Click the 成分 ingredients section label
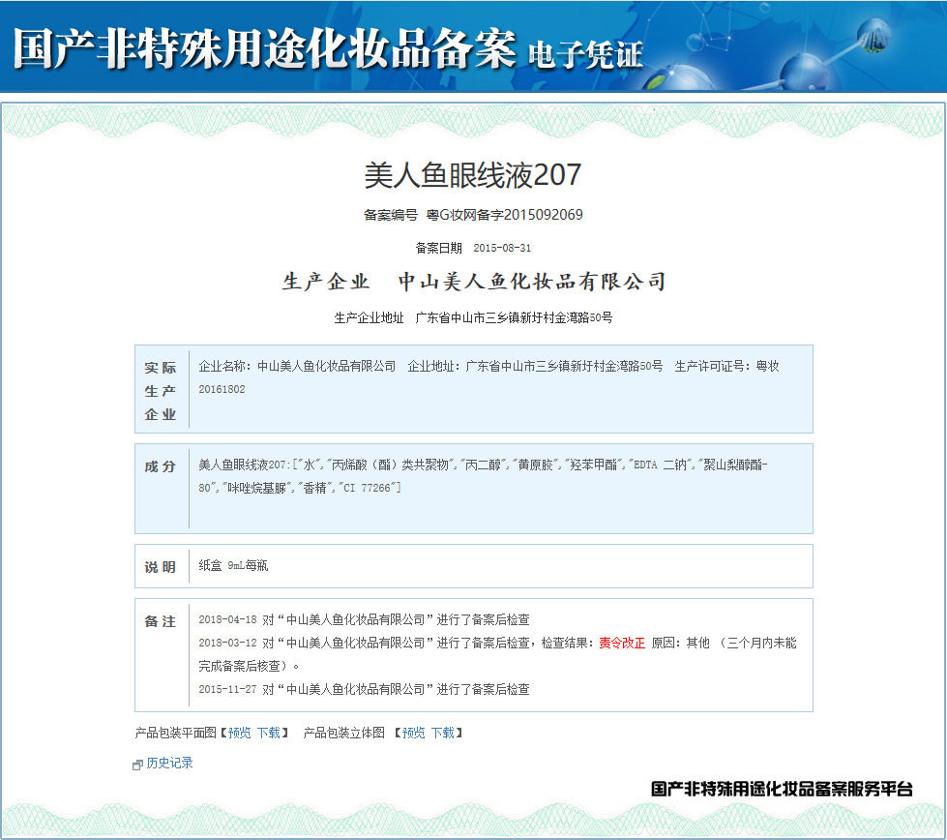 161,466
